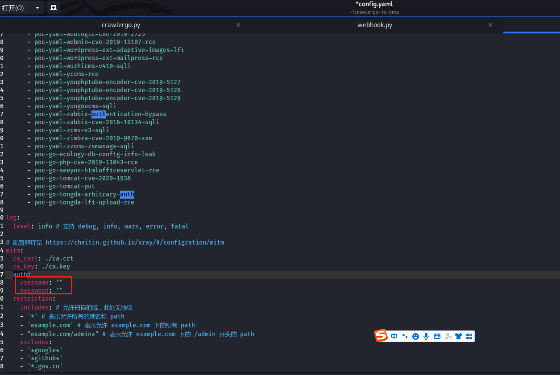This screenshot has width=560, height=375.
Task: Start voice input on Sogou bar
Action: [426, 336]
